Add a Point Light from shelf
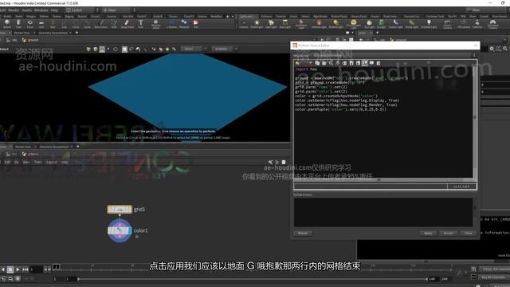 pos(257,24)
